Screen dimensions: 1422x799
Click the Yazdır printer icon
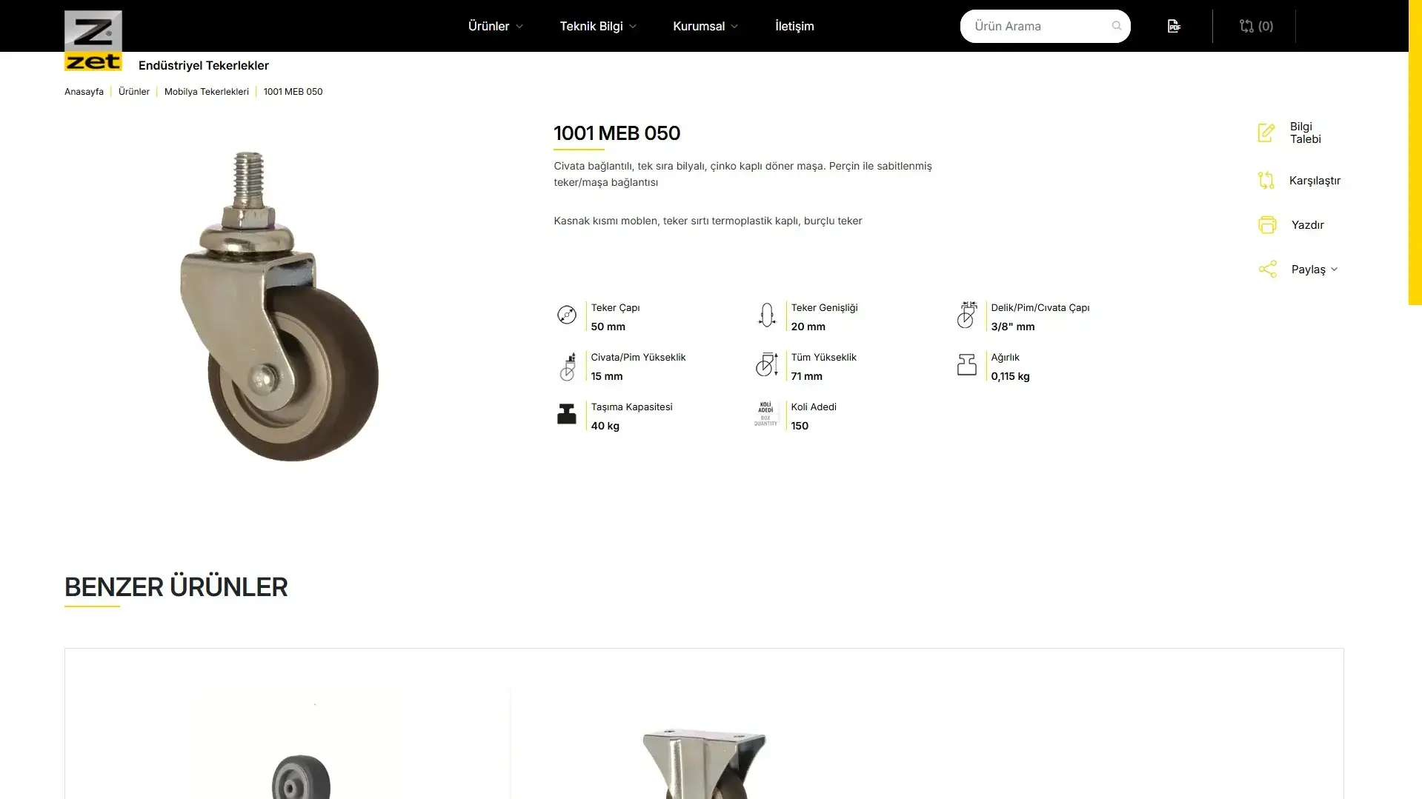click(1267, 224)
